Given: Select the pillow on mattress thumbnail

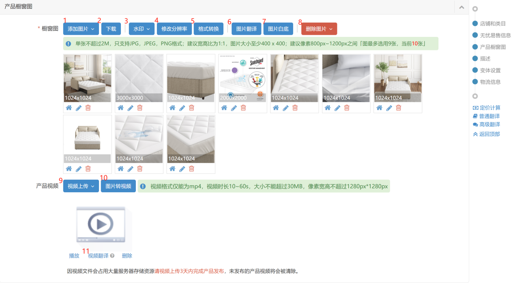Looking at the screenshot, I should click(x=346, y=78).
